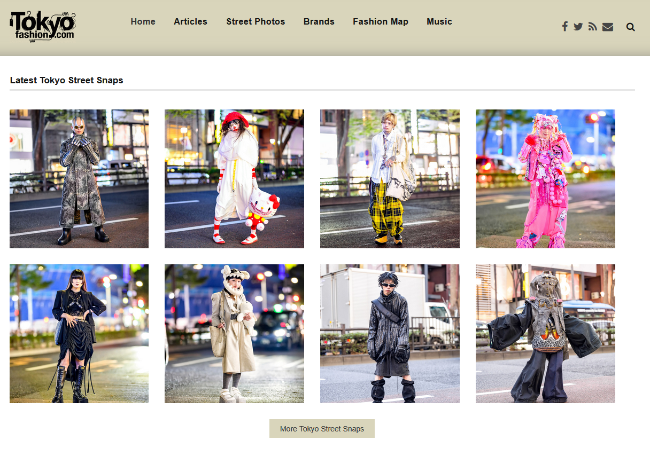Viewport: 650px width, 464px height.
Task: Click the More Tokyo Street Snaps button
Action: point(322,429)
